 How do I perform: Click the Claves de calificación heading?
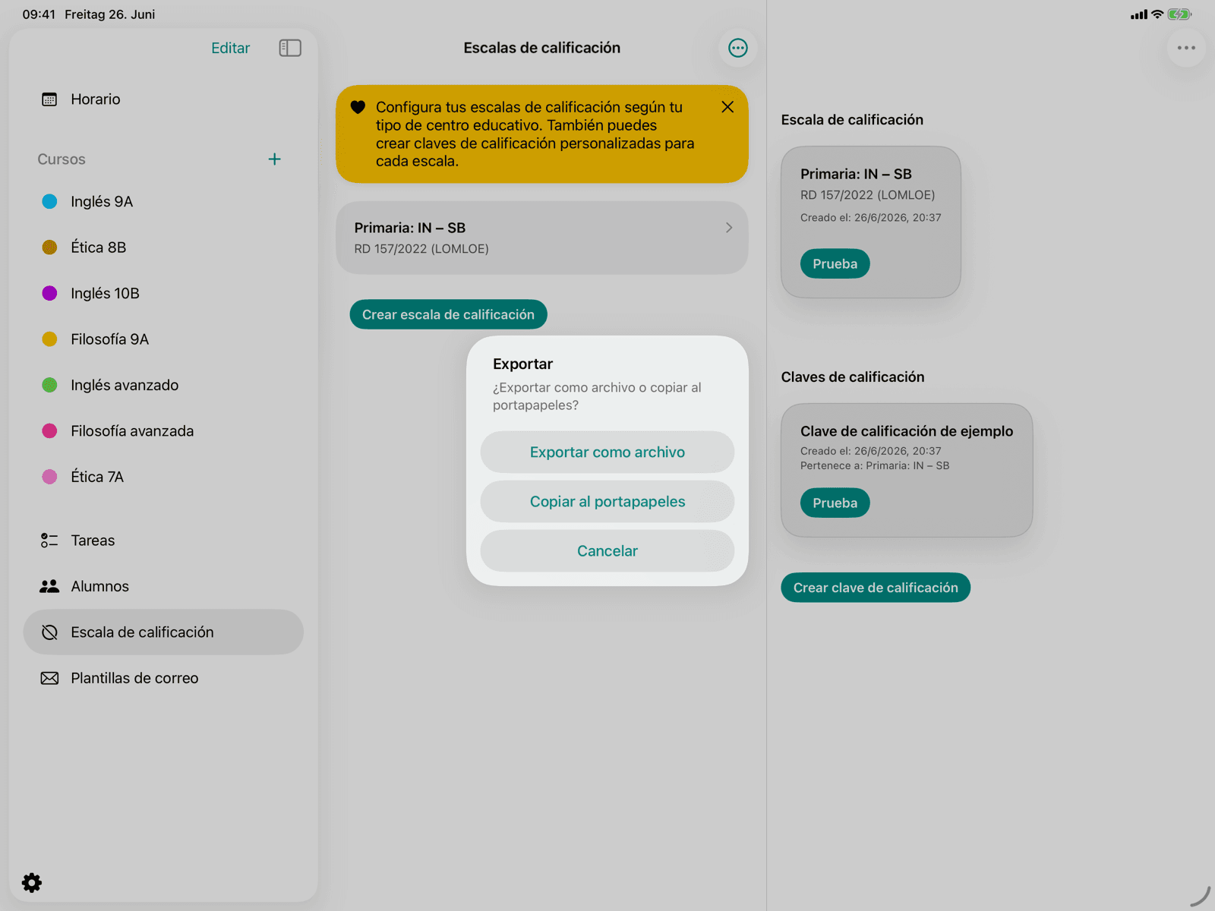point(853,377)
